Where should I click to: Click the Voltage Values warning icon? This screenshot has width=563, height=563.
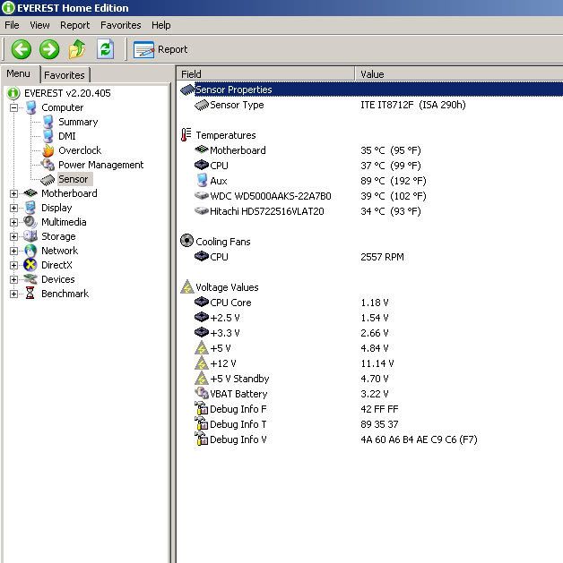point(187,287)
